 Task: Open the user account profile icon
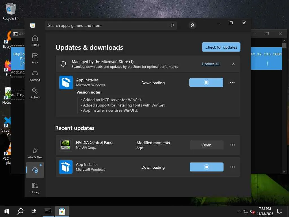(192, 25)
